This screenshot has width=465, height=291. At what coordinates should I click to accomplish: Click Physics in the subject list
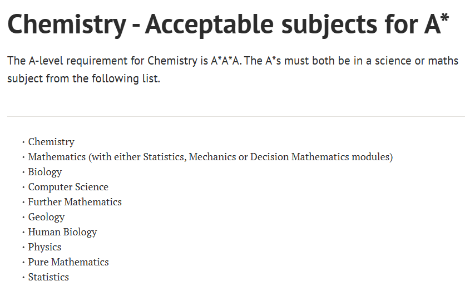tap(44, 248)
